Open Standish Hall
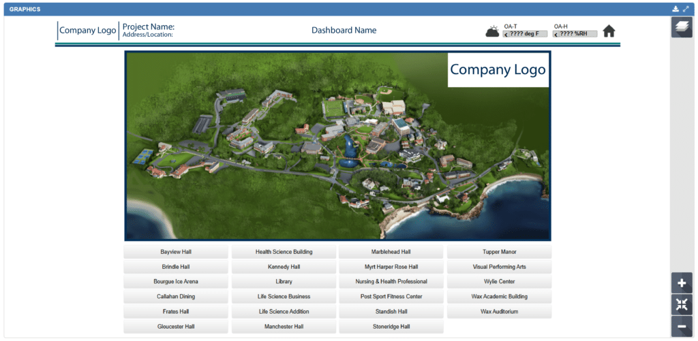698x341 pixels. [391, 312]
